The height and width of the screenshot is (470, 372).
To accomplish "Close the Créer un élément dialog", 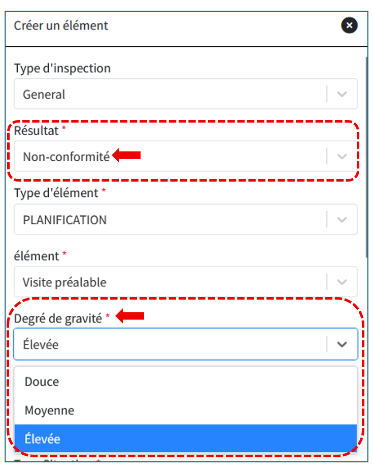I will (349, 25).
